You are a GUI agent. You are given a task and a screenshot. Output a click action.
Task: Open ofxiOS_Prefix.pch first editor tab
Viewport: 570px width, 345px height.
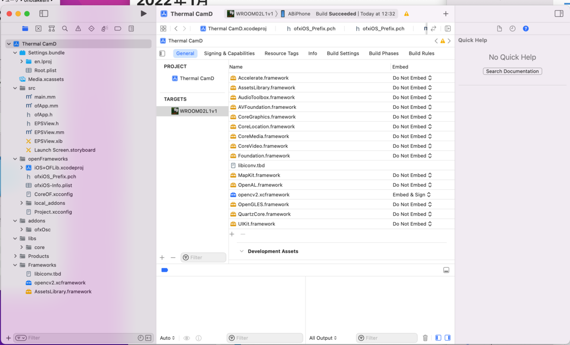click(x=311, y=29)
